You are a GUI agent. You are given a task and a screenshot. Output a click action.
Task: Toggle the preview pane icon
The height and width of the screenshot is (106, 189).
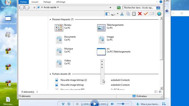coord(107,14)
